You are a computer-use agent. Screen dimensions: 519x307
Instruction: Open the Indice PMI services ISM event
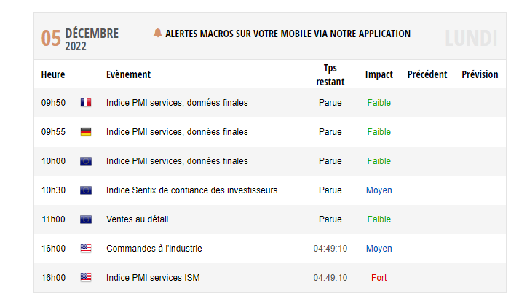(153, 278)
